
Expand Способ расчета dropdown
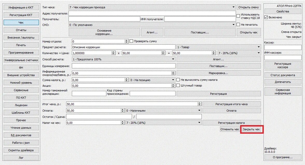[x=123, y=59]
